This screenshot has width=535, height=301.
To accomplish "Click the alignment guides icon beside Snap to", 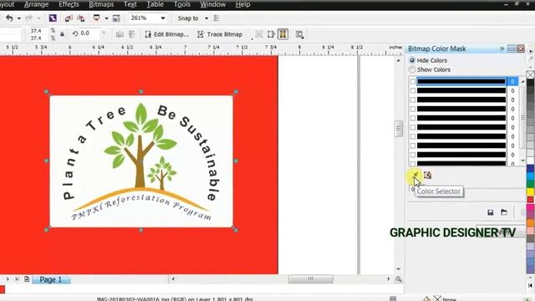I will pyautogui.click(x=217, y=18).
